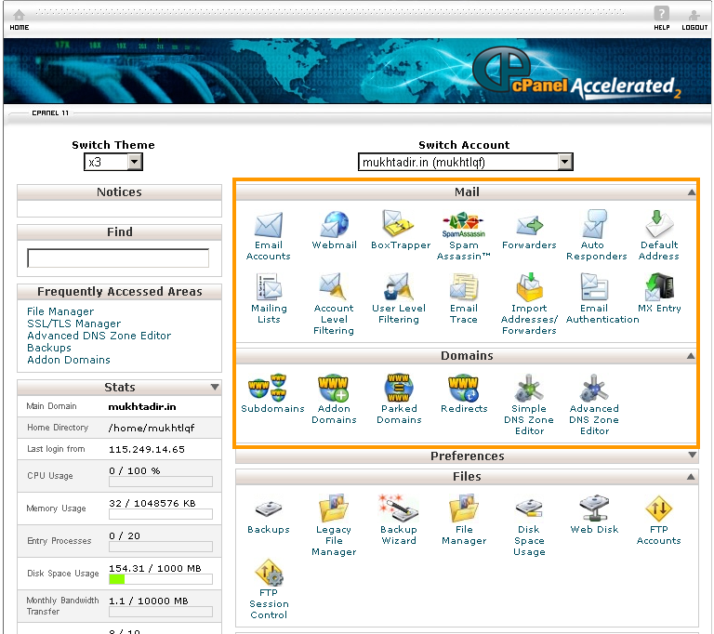
Task: Open the Email Accounts icon
Action: click(x=268, y=225)
